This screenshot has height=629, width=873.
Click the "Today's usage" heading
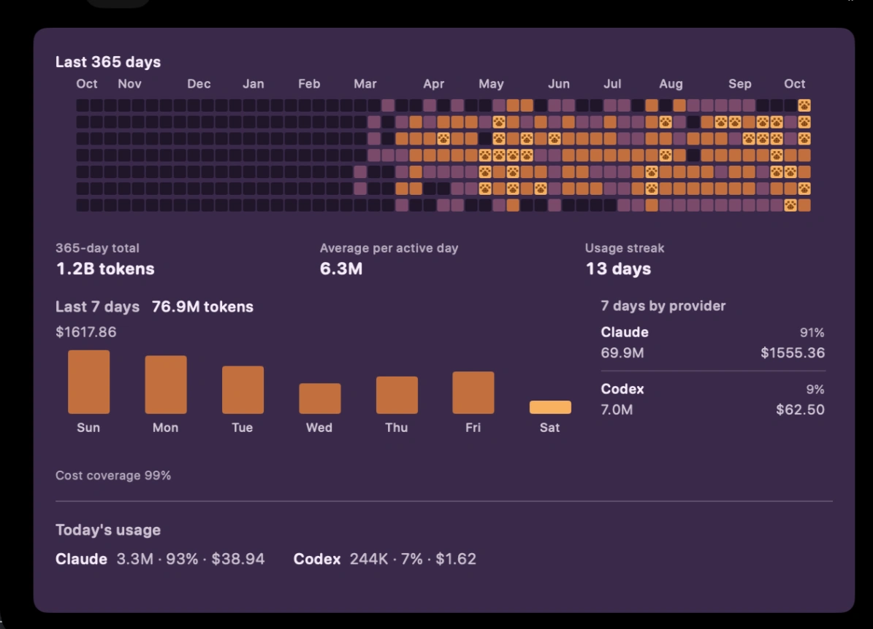(x=108, y=530)
